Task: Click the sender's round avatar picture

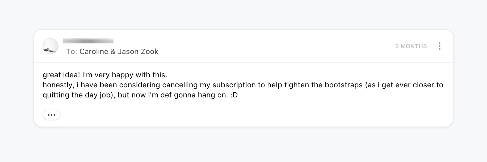Action: point(51,46)
